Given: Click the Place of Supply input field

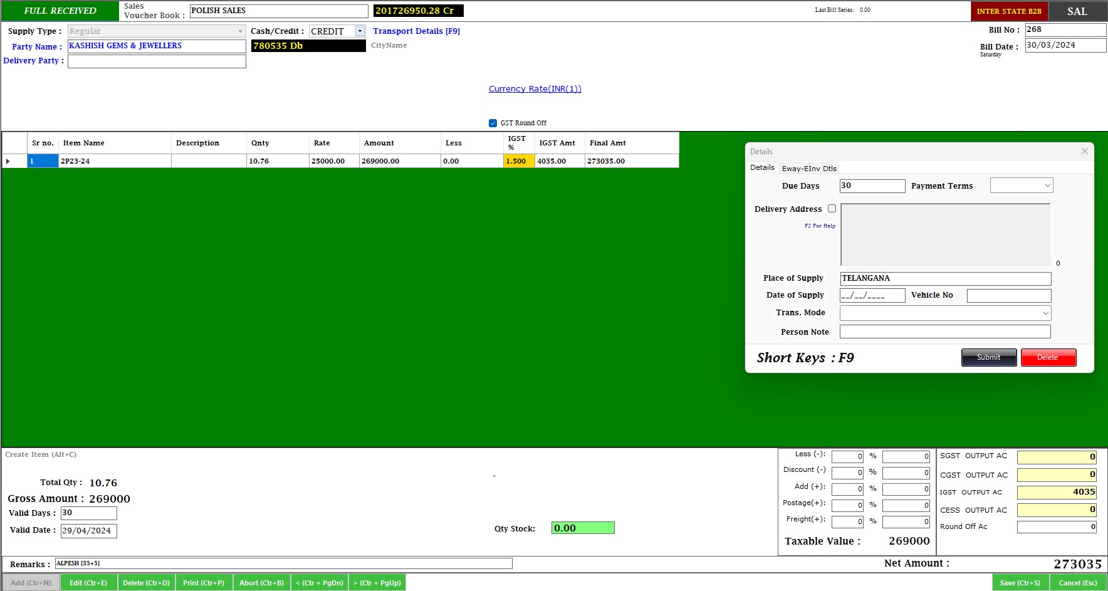Looking at the screenshot, I should click(x=944, y=278).
